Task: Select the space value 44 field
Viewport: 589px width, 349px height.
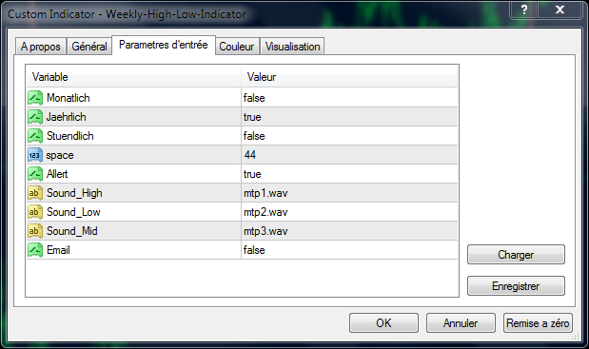Action: (x=349, y=155)
